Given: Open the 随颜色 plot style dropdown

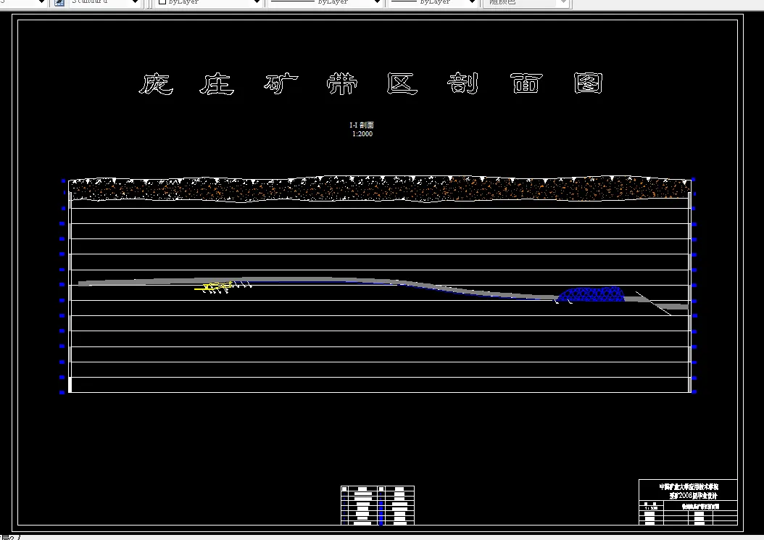Looking at the screenshot, I should point(526,2).
